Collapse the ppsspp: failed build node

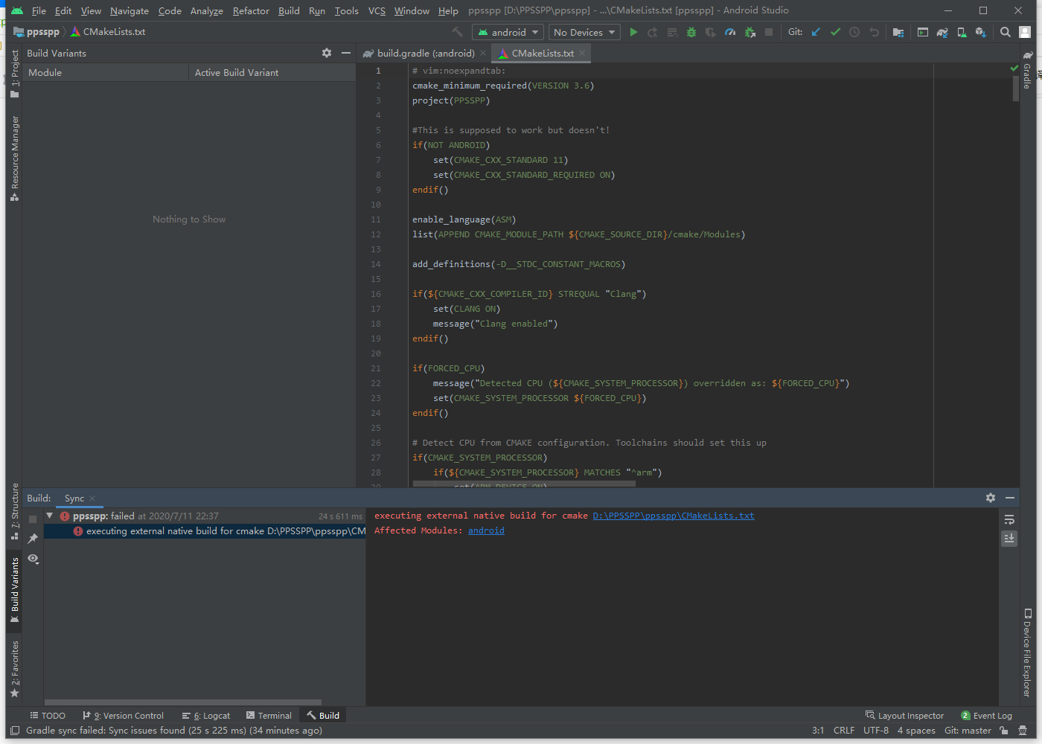point(49,516)
